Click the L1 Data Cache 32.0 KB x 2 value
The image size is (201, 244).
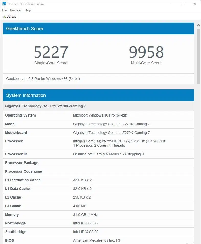82,189
